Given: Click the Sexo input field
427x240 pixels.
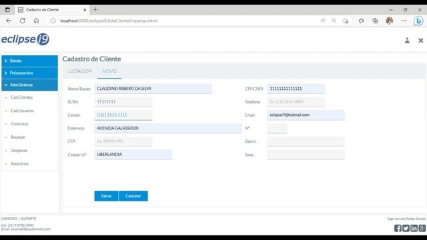Looking at the screenshot, I should pos(306,155).
